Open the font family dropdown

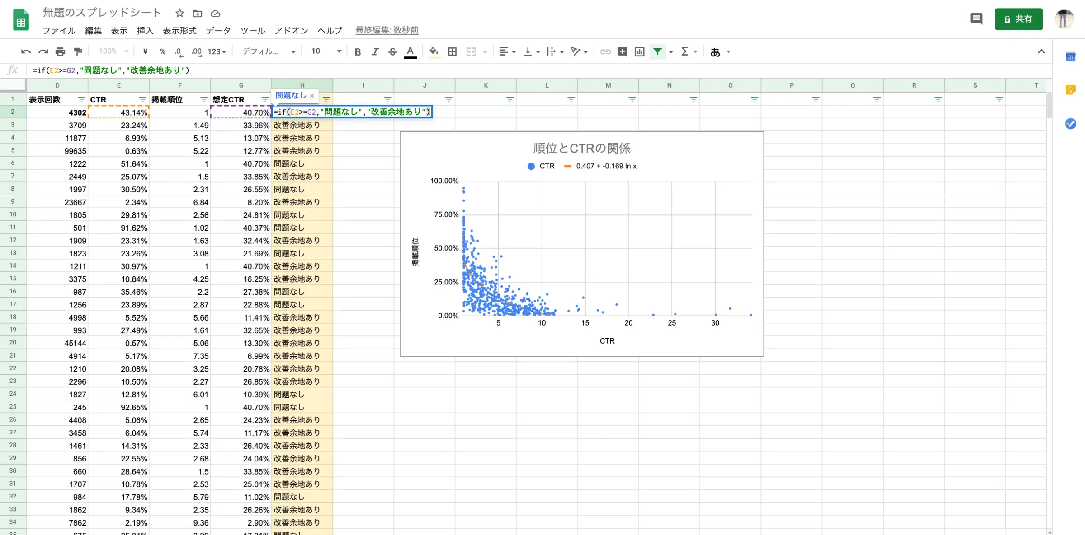click(x=269, y=51)
